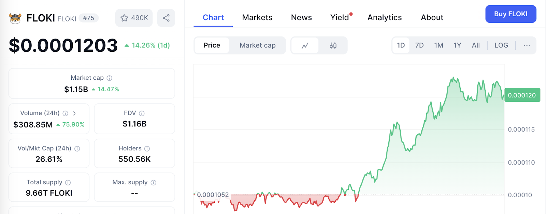Select the line chart type icon

pyautogui.click(x=305, y=45)
